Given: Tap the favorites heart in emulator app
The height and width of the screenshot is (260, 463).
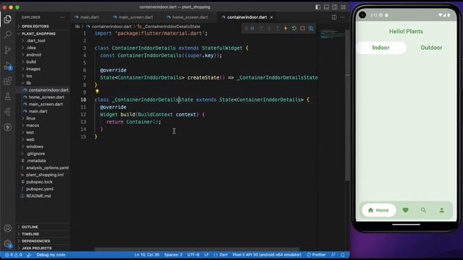Looking at the screenshot, I should coord(405,210).
